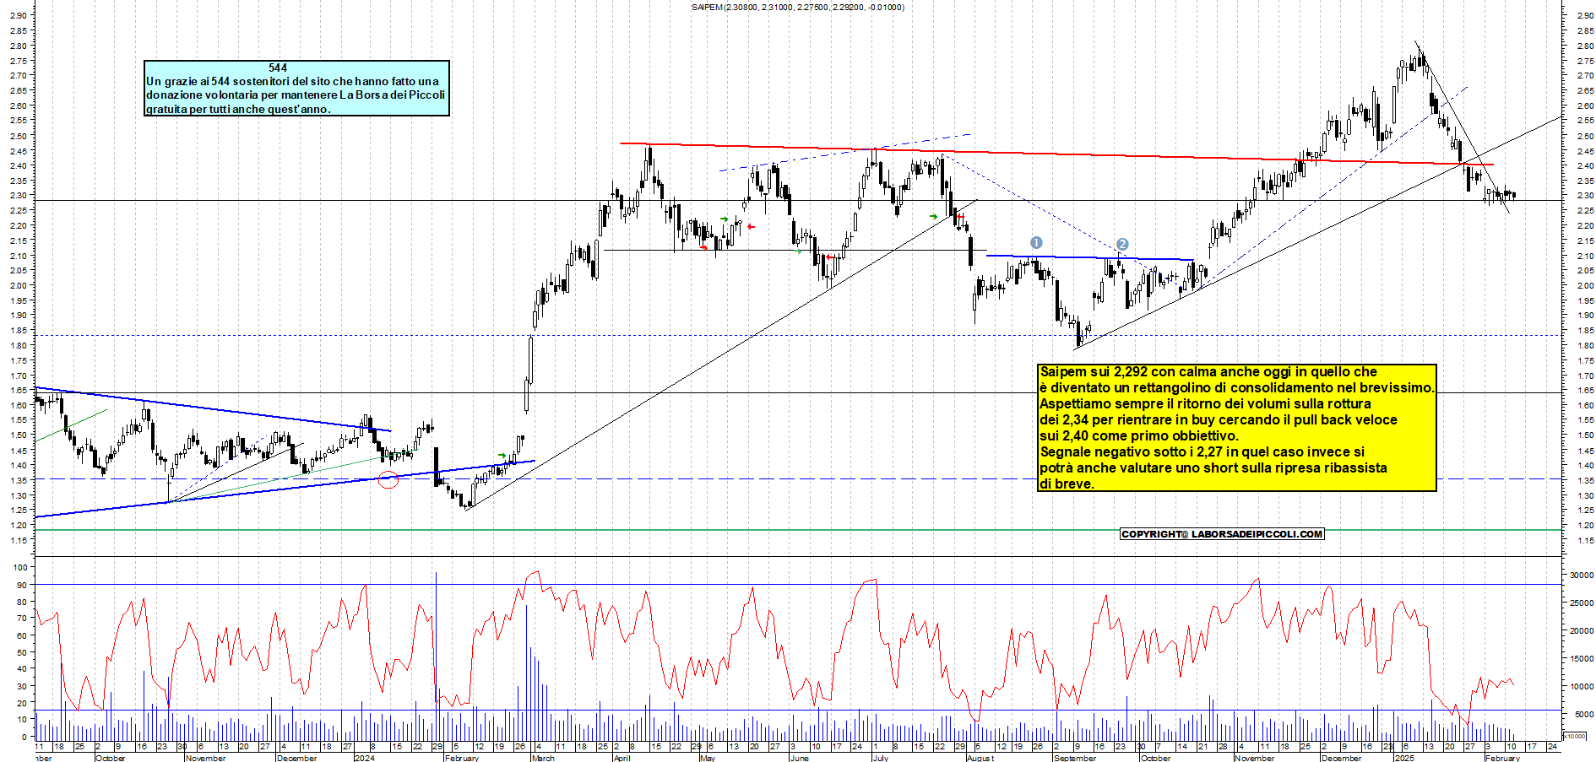Click the '70' oscillator scale label

click(x=23, y=619)
